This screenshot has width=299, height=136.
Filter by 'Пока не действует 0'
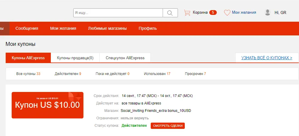pos(112,74)
